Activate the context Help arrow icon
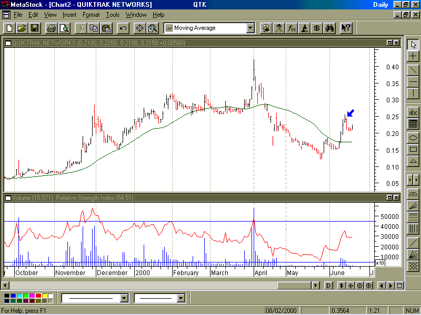The width and height of the screenshot is (421, 315). [346, 28]
